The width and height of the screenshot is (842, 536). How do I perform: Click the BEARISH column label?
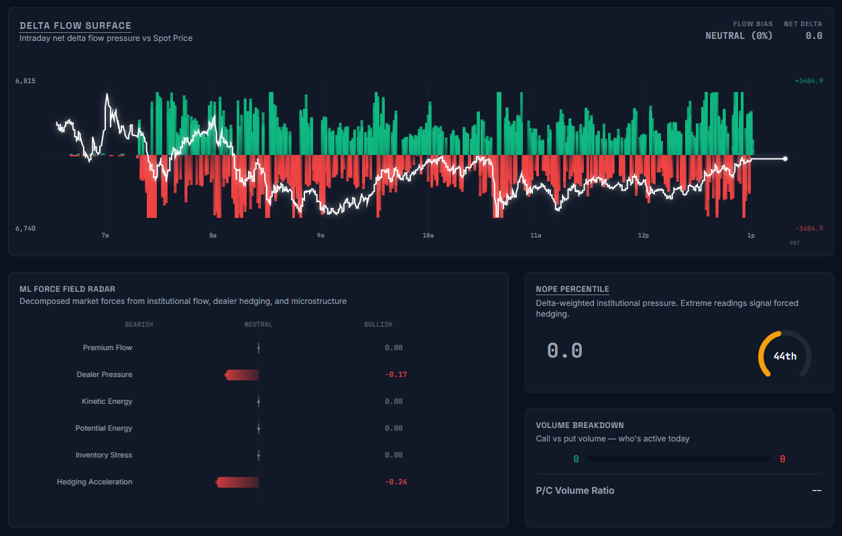(139, 324)
